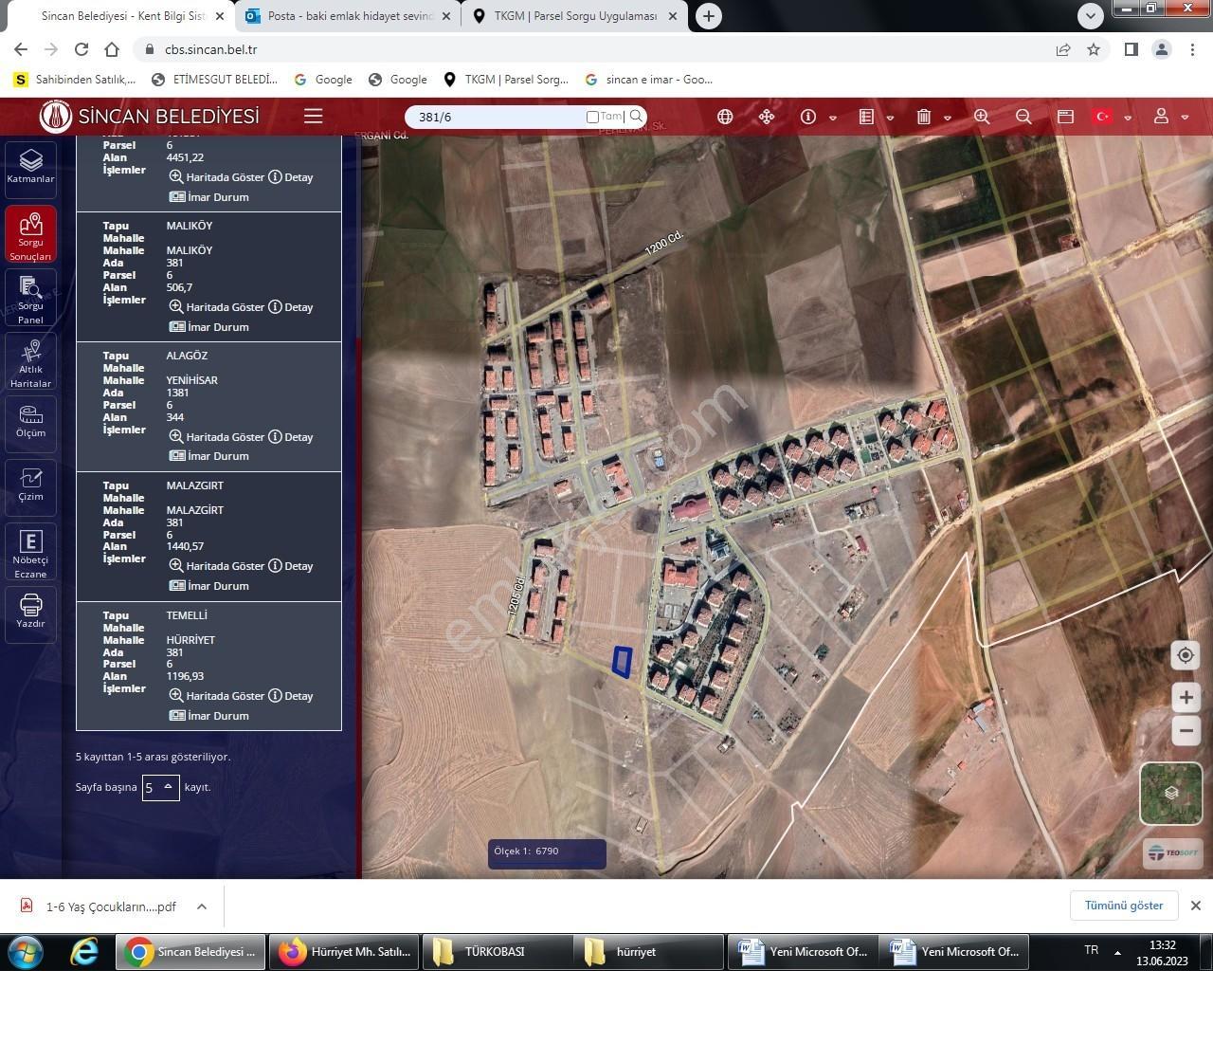Open the hürriyet folder from taskbar
Screen dimensions: 1213x1062
point(649,952)
